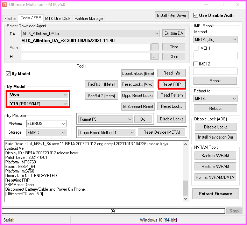This screenshot has width=247, height=225.
Task: Click the PL path input field
Action: (86, 57)
